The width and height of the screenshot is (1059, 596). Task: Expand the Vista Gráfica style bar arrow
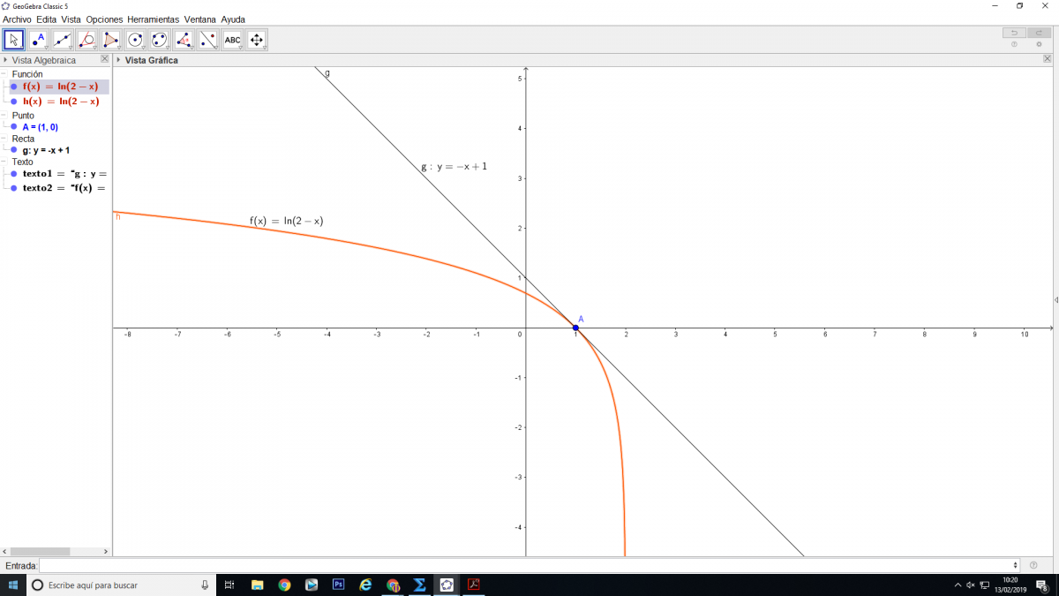118,60
